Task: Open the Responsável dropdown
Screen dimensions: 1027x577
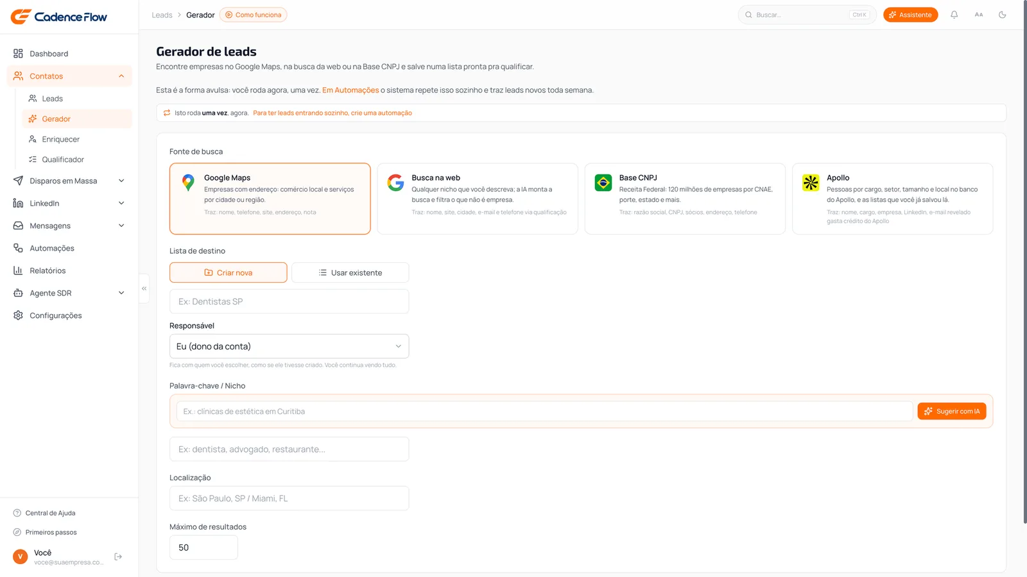Action: click(x=289, y=346)
